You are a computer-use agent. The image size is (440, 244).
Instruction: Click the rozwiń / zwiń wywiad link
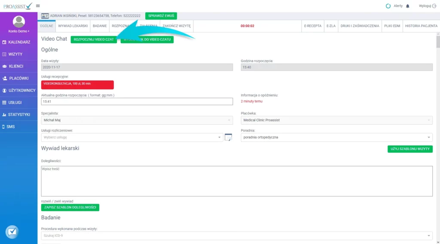pyautogui.click(x=57, y=201)
